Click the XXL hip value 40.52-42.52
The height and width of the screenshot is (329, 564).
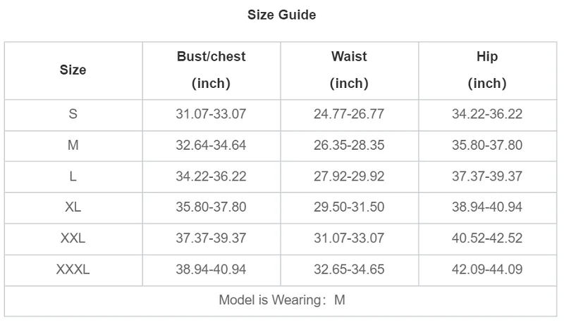[x=487, y=238]
